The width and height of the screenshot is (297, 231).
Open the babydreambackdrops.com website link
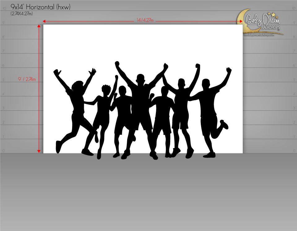point(259,35)
